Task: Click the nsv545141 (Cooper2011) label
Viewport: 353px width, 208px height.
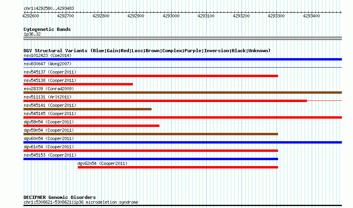Action: click(50, 105)
